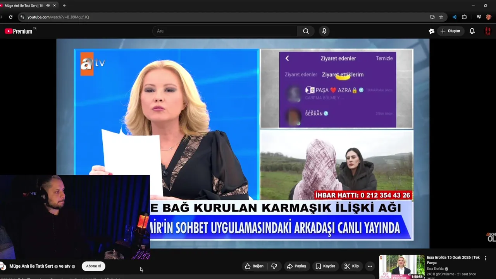
Task: Open the Oluştur create menu
Action: [x=451, y=31]
